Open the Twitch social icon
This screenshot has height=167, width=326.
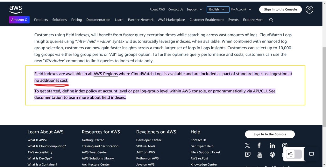(248, 155)
